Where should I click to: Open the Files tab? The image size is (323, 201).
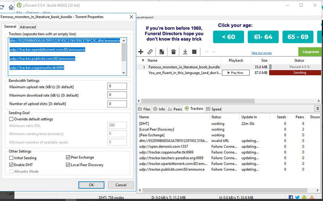144,109
